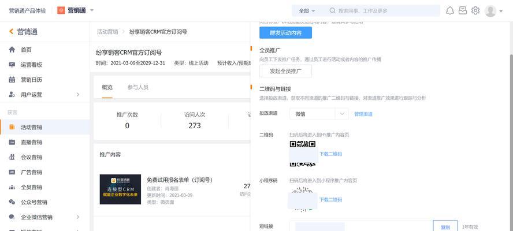Click the short link text field

pos(361,226)
